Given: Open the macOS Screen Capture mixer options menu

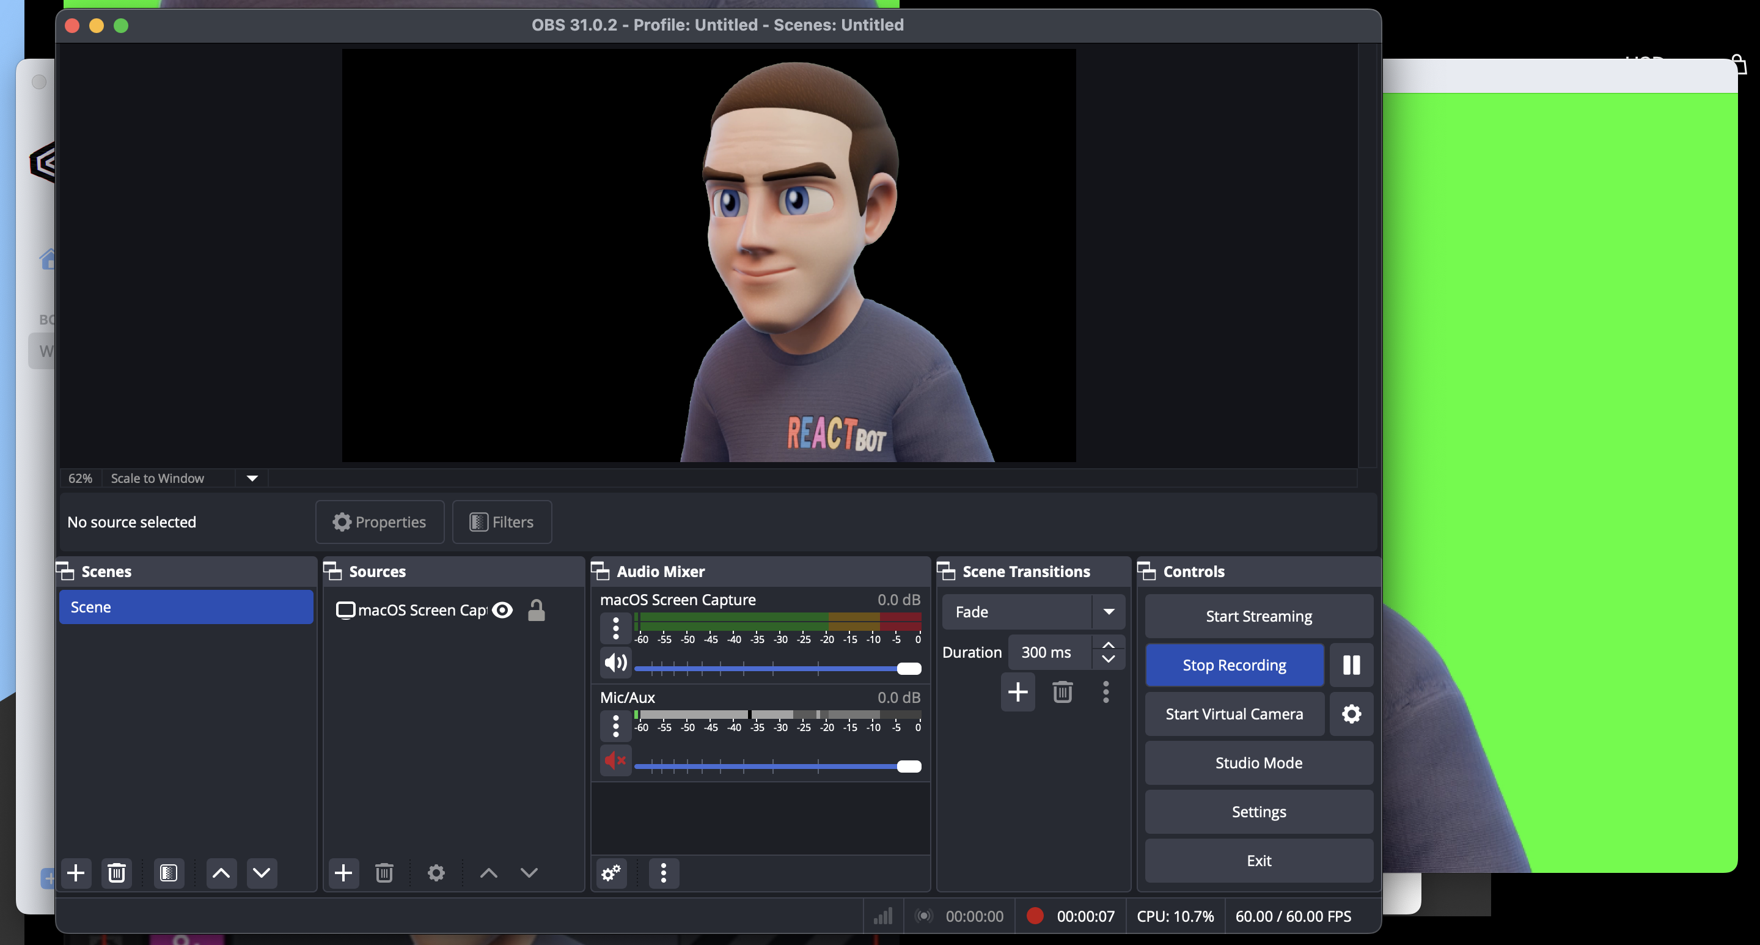Looking at the screenshot, I should 615,628.
